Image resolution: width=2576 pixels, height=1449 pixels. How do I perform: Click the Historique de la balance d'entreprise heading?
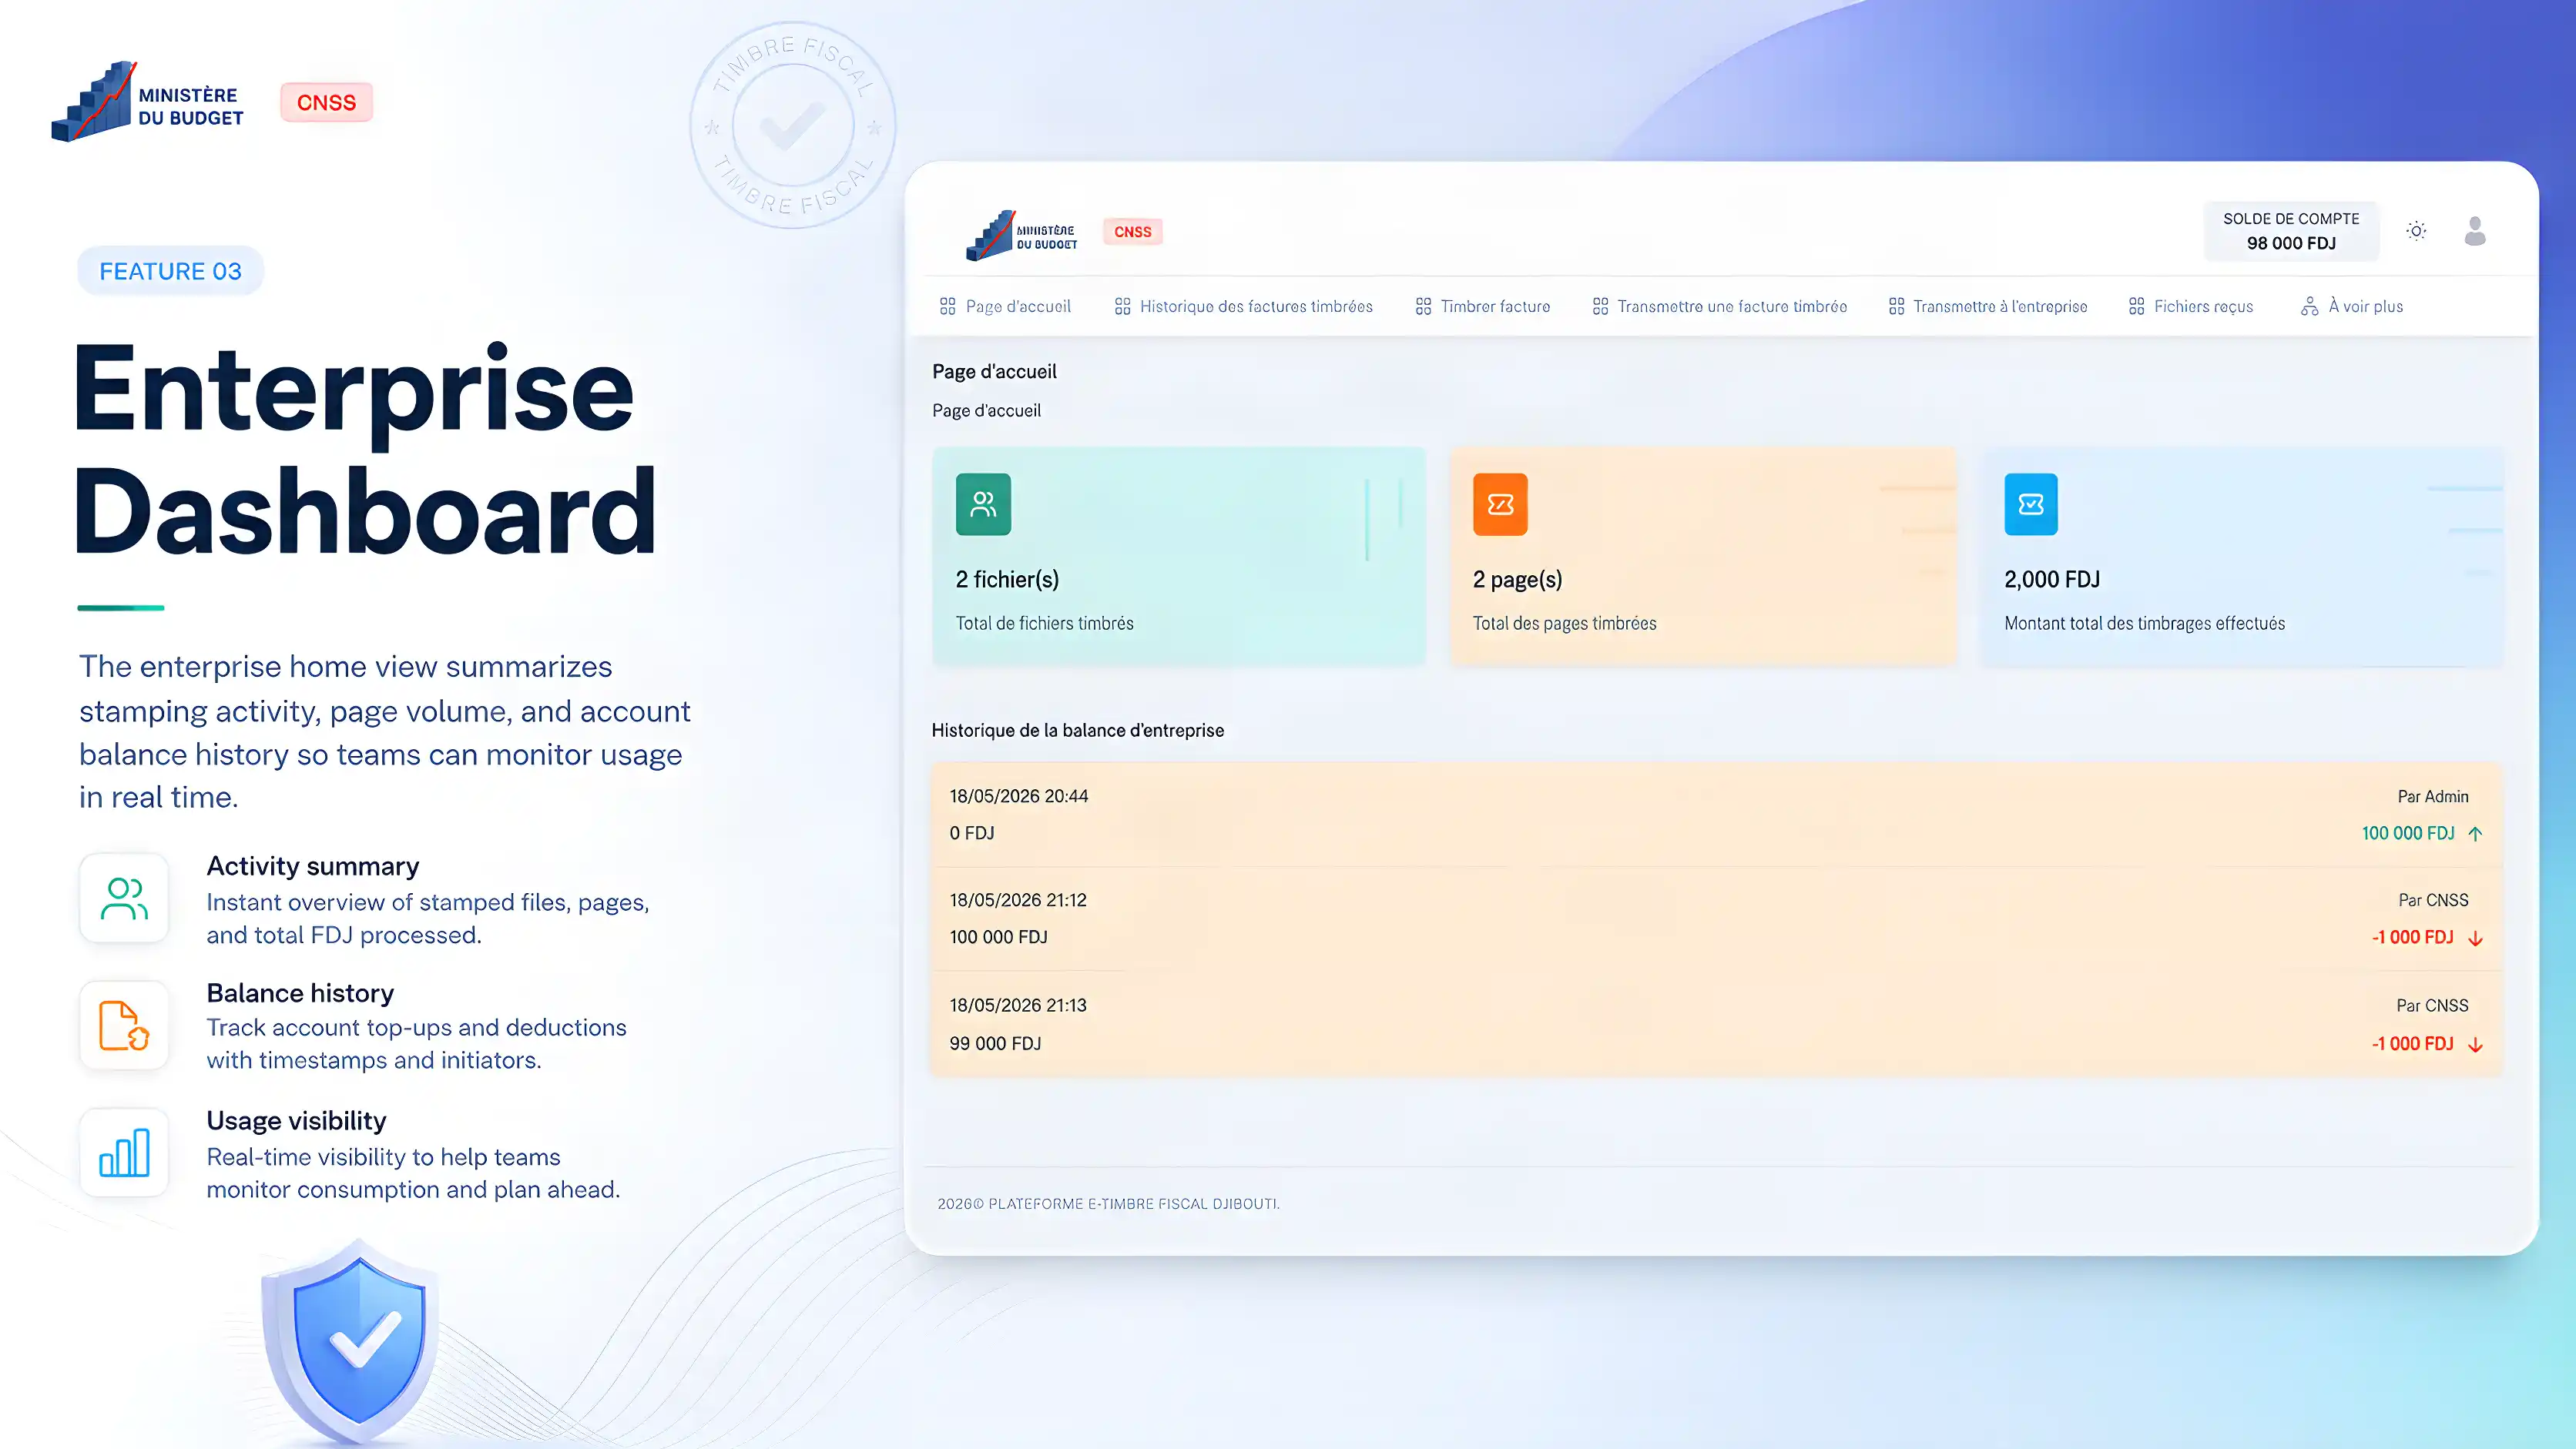tap(1077, 731)
